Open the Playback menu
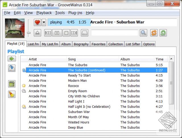This screenshot has width=182, height=138. click(x=44, y=13)
